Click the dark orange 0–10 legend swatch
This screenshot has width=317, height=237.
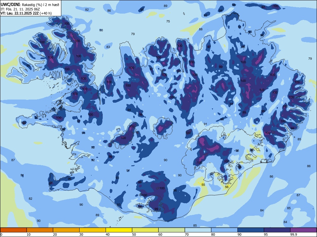click(x=13, y=230)
